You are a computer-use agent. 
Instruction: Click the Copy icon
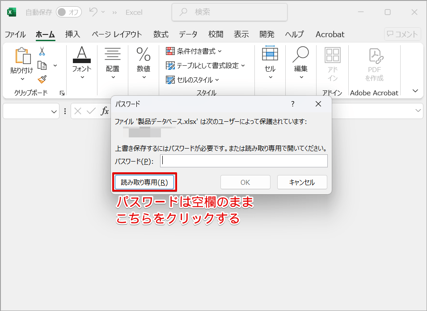pos(42,65)
